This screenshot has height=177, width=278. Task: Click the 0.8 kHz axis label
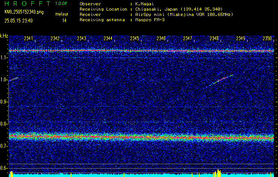point(3,124)
